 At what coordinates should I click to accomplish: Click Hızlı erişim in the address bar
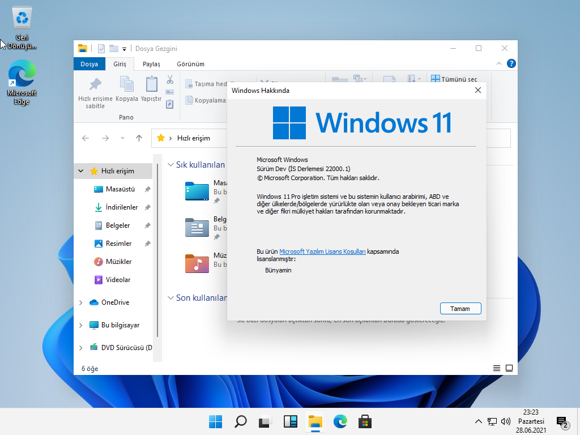(194, 138)
